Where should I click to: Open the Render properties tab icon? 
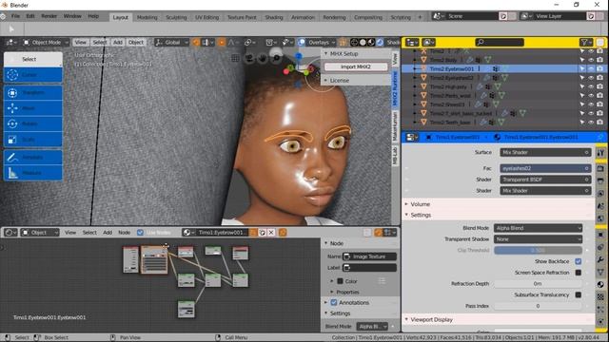coord(600,169)
